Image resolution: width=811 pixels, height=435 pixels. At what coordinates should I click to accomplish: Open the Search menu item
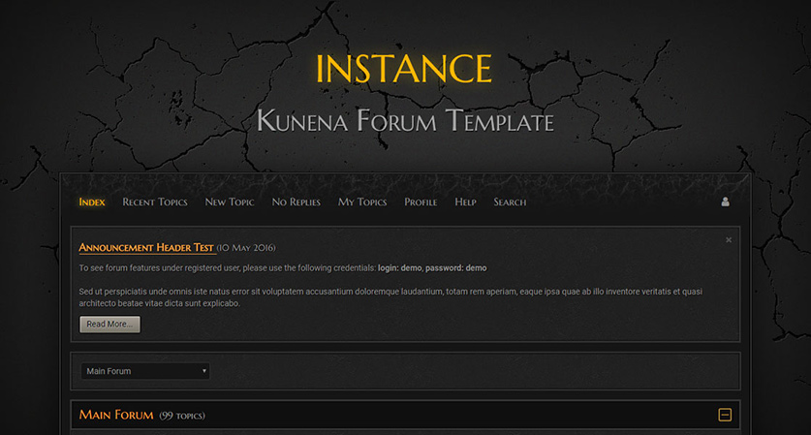click(x=510, y=202)
